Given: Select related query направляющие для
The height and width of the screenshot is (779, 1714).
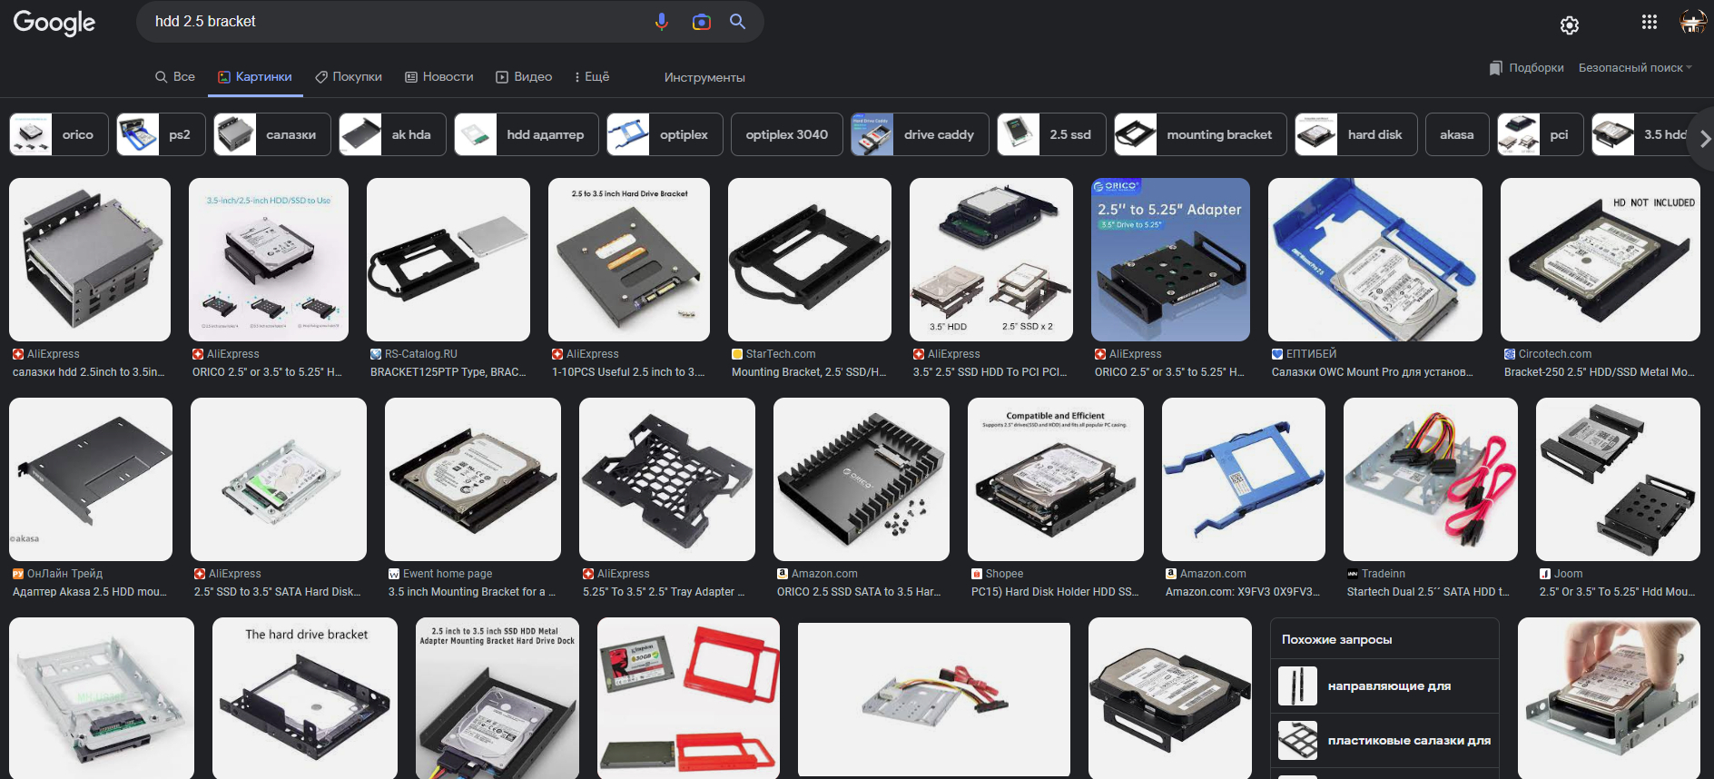Looking at the screenshot, I should coord(1384,686).
